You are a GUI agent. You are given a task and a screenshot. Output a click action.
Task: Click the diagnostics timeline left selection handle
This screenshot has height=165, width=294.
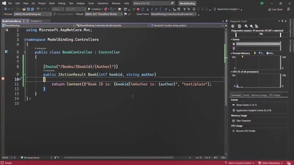click(236, 35)
